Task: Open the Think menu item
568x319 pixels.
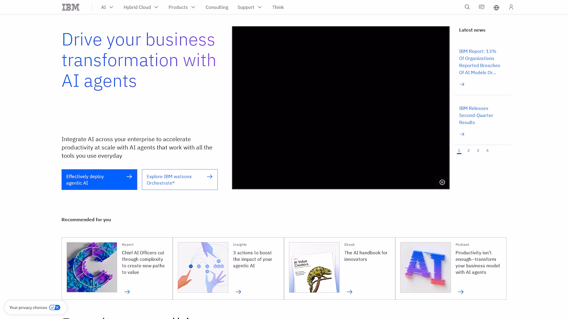Action: pyautogui.click(x=278, y=7)
